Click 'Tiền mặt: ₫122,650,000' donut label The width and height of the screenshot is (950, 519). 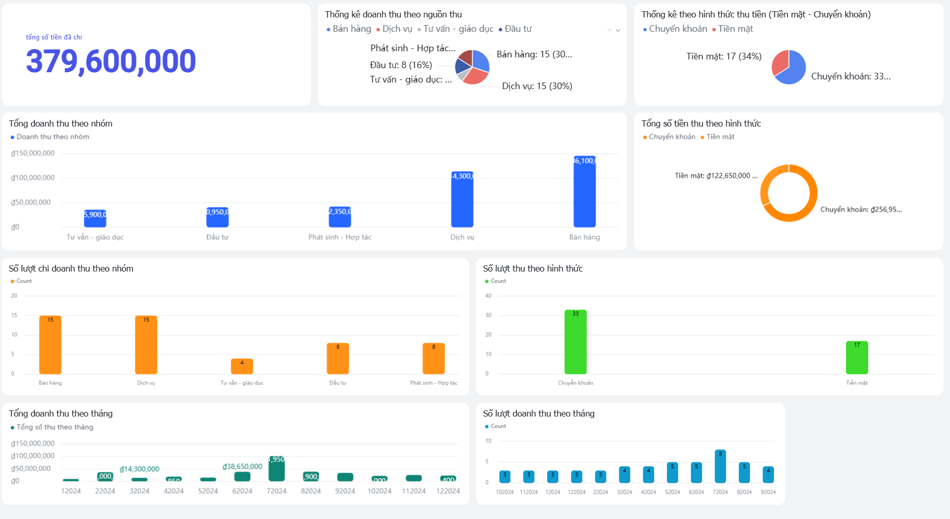pyautogui.click(x=716, y=176)
